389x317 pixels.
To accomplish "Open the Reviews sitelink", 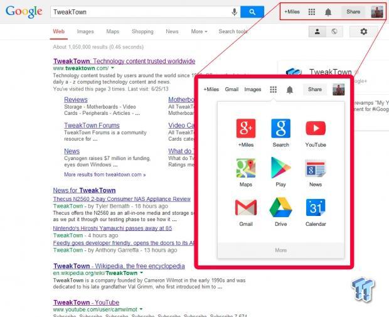I will tap(76, 100).
